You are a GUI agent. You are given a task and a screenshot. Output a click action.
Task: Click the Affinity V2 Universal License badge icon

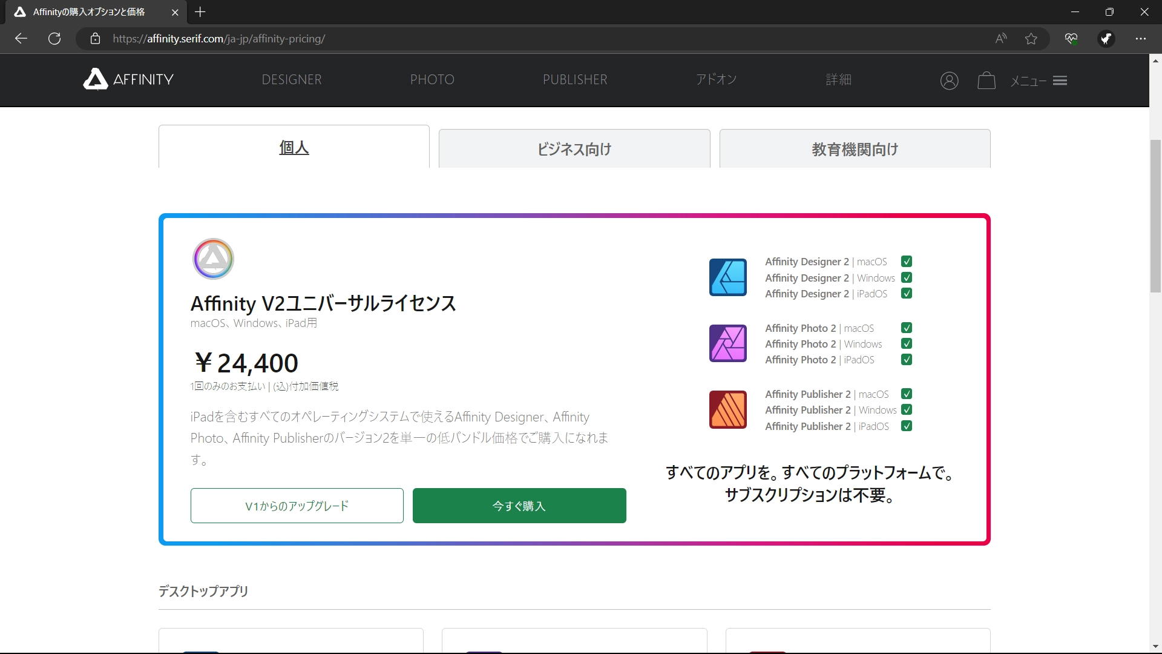[212, 259]
